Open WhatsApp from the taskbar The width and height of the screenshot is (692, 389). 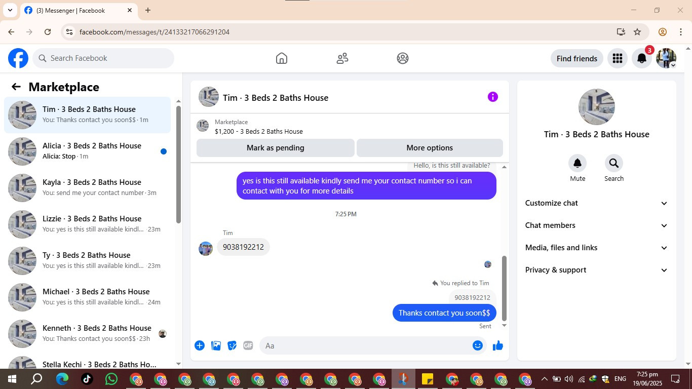tap(111, 379)
